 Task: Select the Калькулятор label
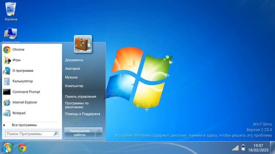tap(22, 81)
